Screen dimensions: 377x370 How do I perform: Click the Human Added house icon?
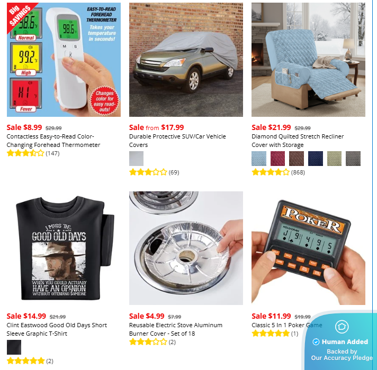tap(342, 327)
